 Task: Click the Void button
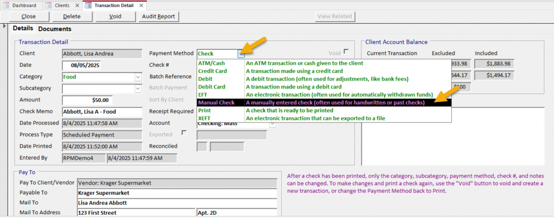tap(115, 16)
